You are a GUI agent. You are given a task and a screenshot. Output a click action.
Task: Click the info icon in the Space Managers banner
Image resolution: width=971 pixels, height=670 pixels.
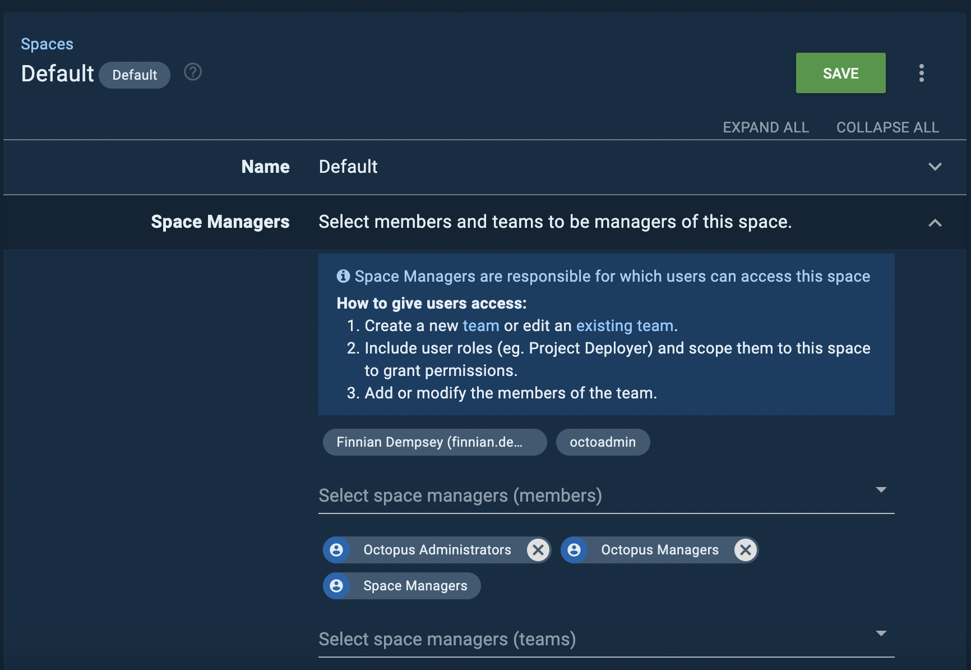pos(344,276)
